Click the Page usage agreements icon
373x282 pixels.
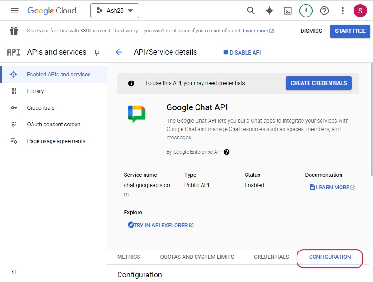point(14,141)
